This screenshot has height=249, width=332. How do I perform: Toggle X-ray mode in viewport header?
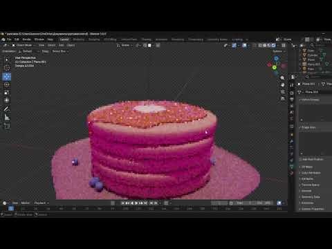(x=255, y=46)
